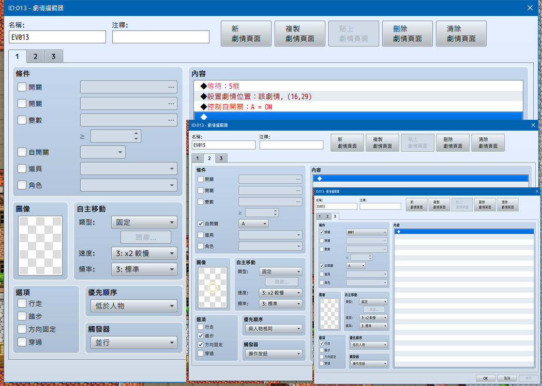Click 清除劇情頁面 in the largest window
Viewport: 542px width, 386px height.
(x=461, y=34)
